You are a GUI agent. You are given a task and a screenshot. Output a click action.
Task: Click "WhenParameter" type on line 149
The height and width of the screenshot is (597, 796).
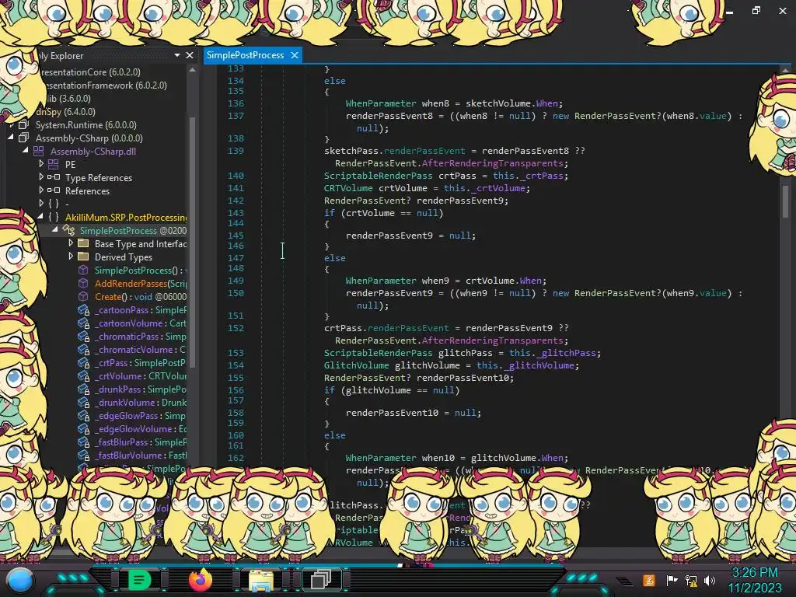[381, 281]
